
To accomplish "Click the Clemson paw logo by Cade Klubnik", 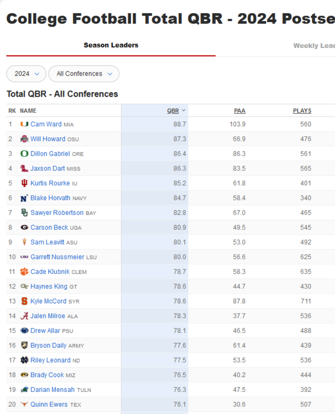I will coord(24,272).
